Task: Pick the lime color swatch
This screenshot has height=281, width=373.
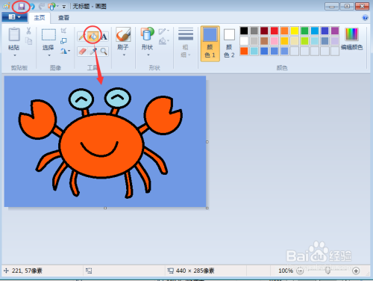Action: pos(304,41)
